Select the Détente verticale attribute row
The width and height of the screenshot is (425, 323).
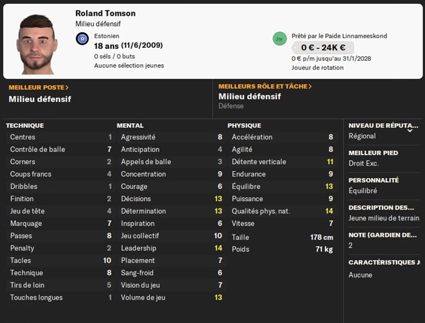[x=282, y=162]
